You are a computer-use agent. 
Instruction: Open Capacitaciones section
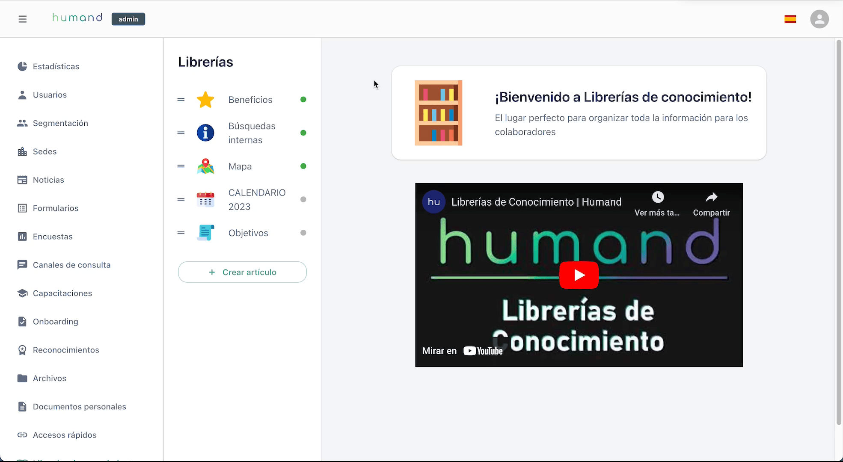click(x=62, y=293)
